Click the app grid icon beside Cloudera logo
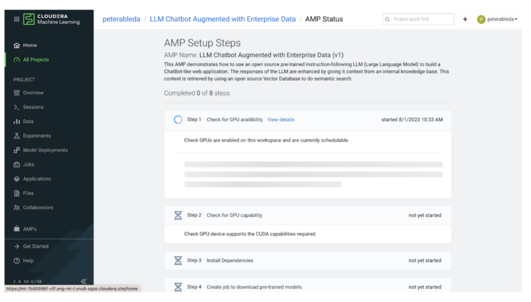Screen dimensions: 531x302 coord(16,19)
